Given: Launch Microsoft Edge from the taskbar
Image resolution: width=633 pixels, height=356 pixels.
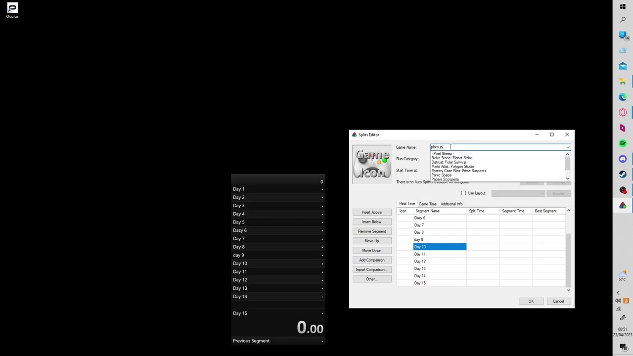Looking at the screenshot, I should click(623, 97).
